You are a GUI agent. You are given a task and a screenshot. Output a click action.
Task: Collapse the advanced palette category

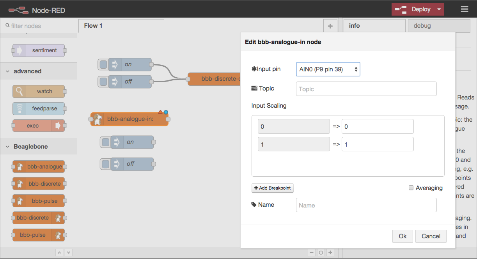coord(38,71)
